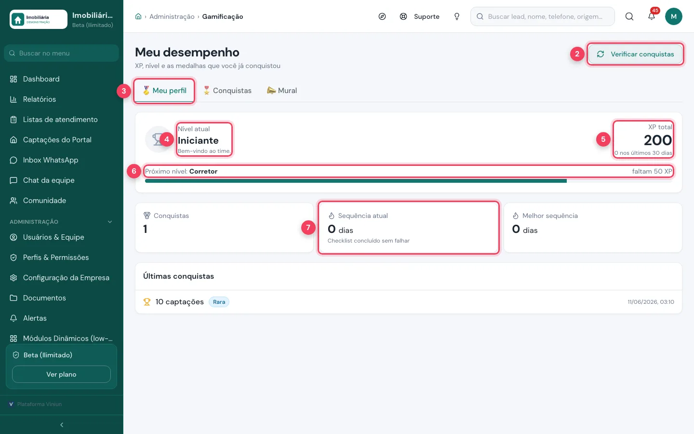Click the Conquistas stat card
The image size is (694, 434).
coord(224,228)
